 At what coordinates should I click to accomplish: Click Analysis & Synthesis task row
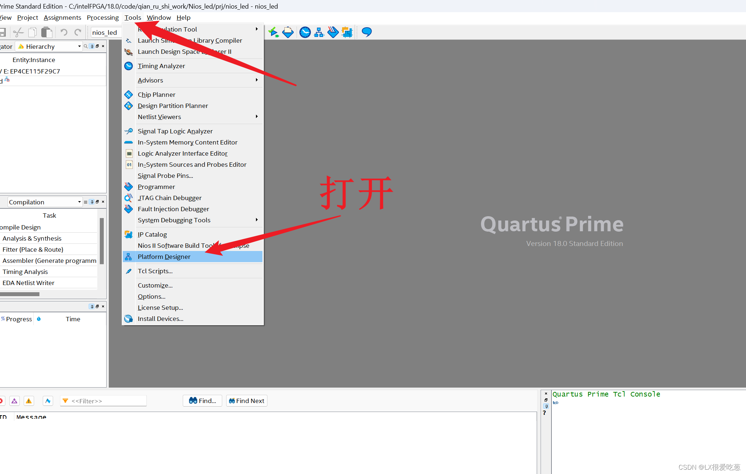[x=48, y=238]
